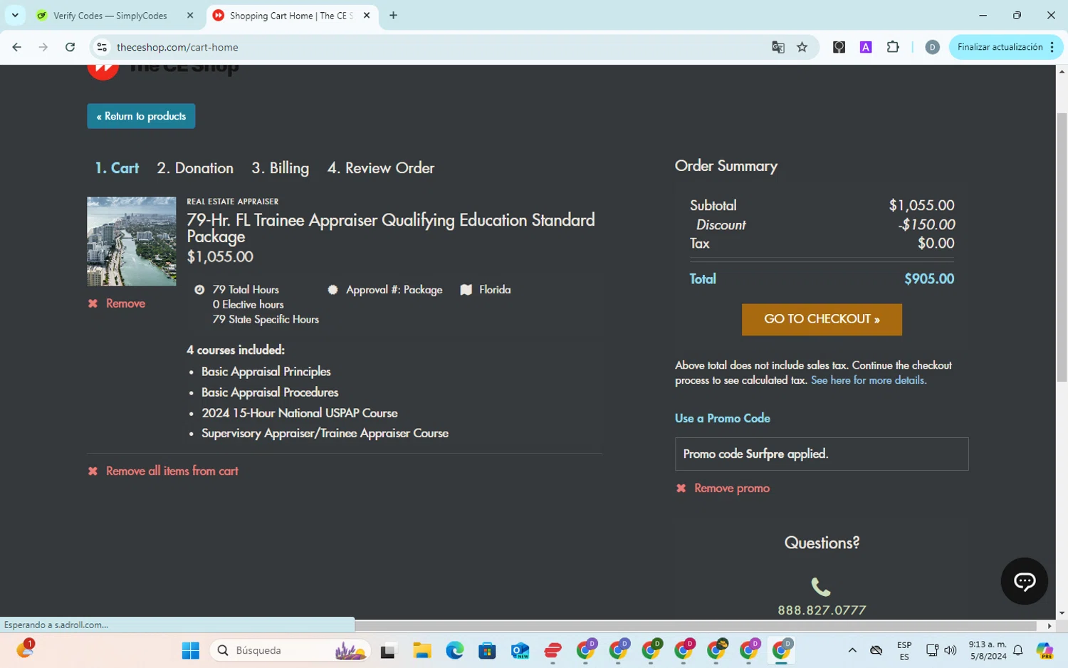Click the vertical page scrollbar

[1062, 248]
